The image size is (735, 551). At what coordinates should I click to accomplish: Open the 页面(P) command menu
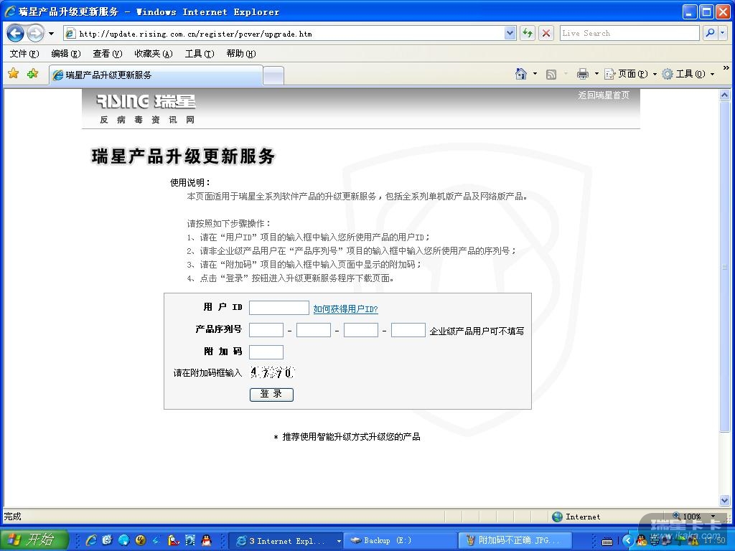[630, 74]
